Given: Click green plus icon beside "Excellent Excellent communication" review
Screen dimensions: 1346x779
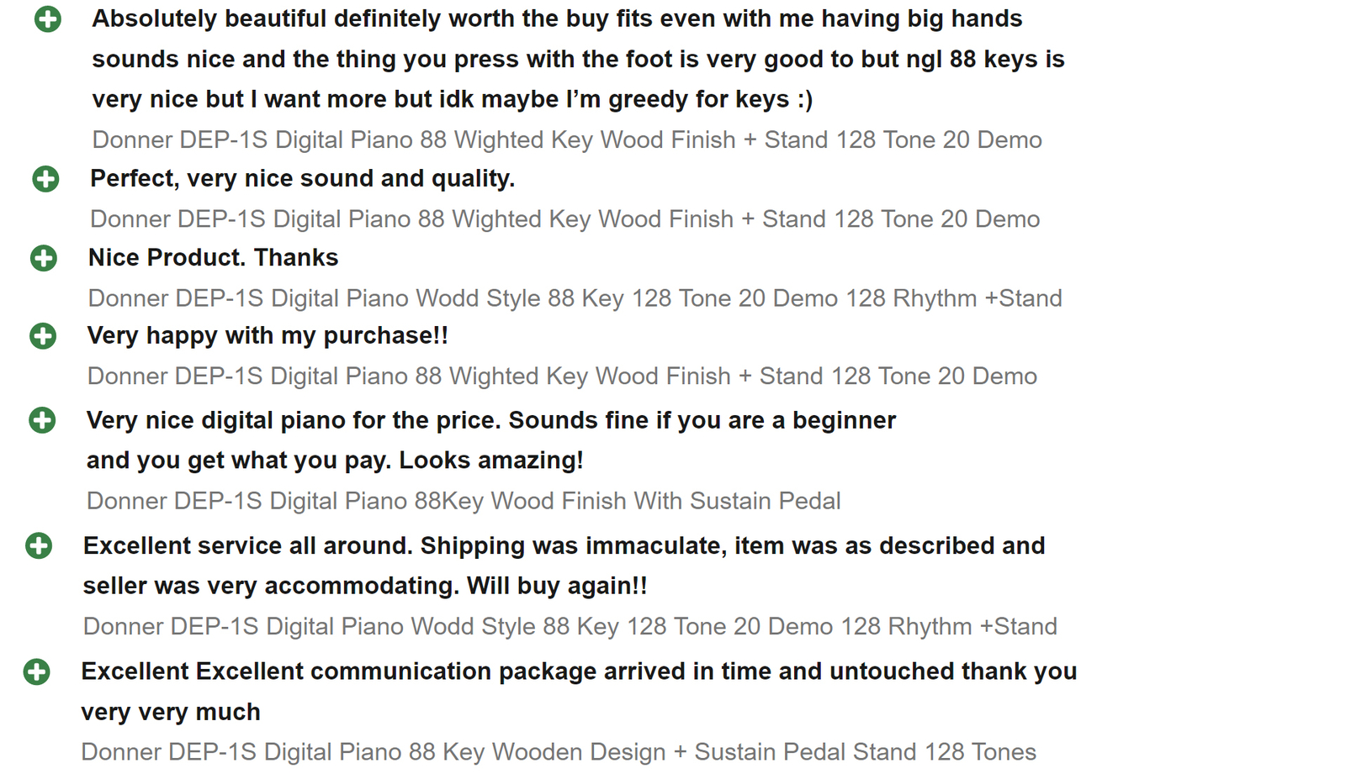Looking at the screenshot, I should coord(37,671).
